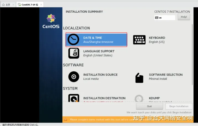Screen dimensions: 198x126
Task: Click the Keyboard layout icon
Action: click(x=139, y=40)
